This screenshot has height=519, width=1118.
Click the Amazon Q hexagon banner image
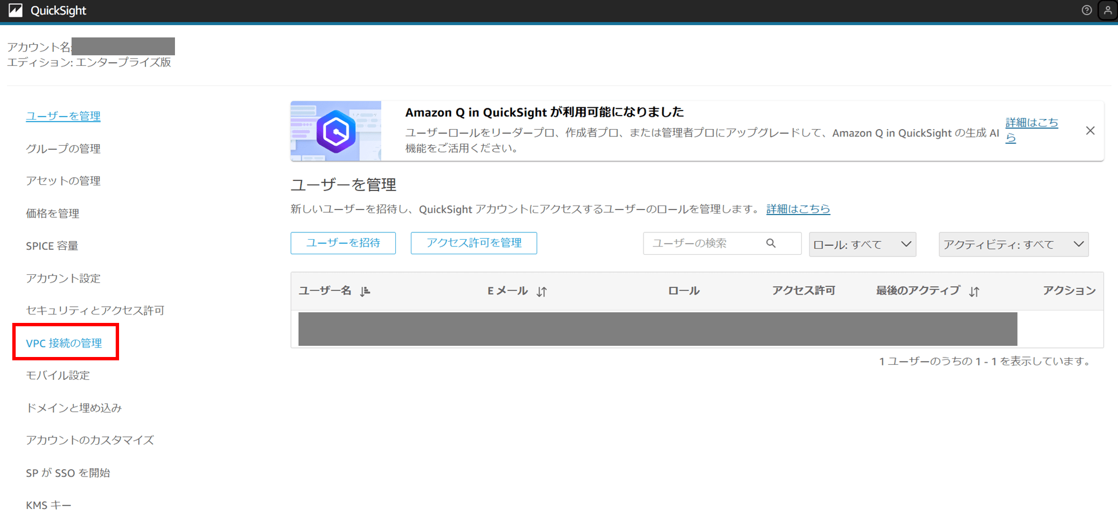336,131
